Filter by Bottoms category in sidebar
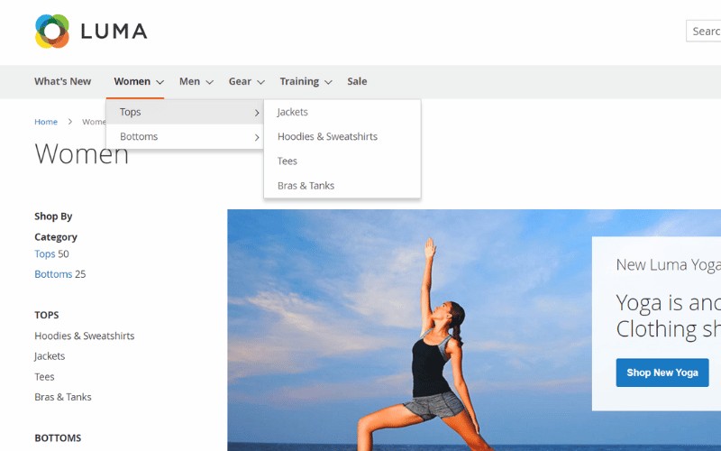The image size is (721, 451). pos(53,274)
